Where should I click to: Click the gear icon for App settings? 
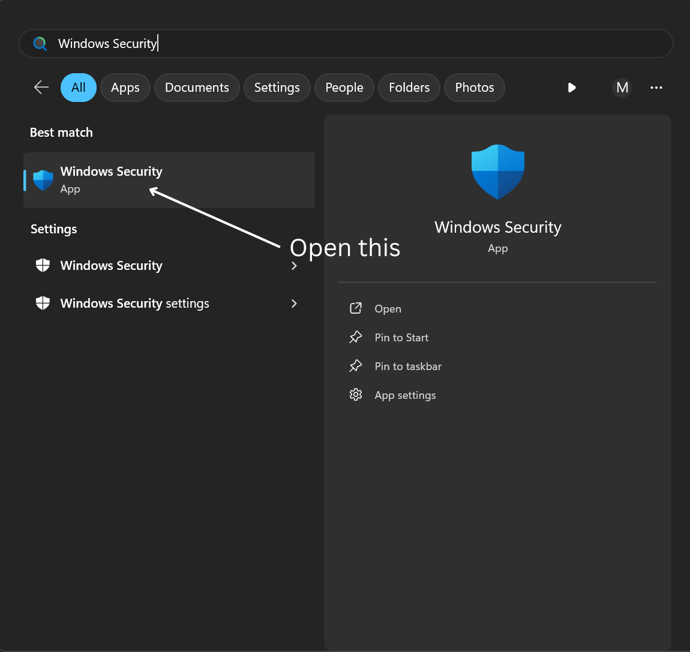click(356, 395)
